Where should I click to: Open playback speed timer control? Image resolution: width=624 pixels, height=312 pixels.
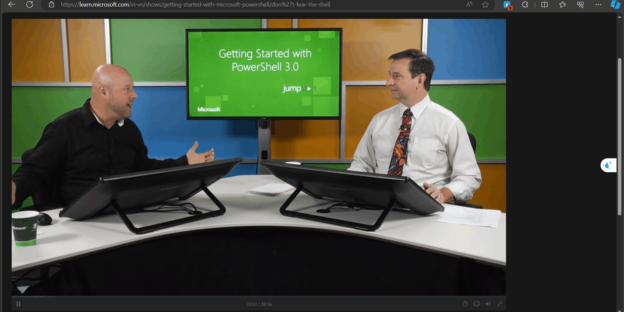point(465,304)
